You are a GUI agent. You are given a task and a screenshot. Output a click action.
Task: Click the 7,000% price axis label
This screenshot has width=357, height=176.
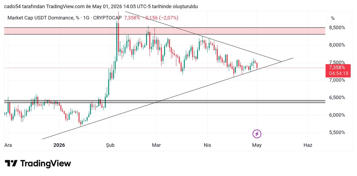[337, 80]
